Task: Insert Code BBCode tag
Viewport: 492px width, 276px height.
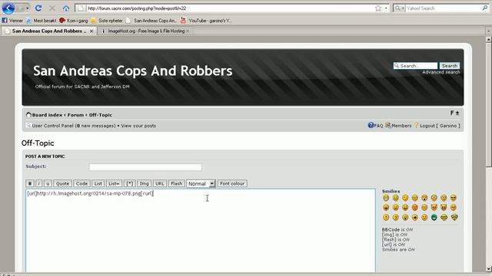Action: click(x=81, y=183)
